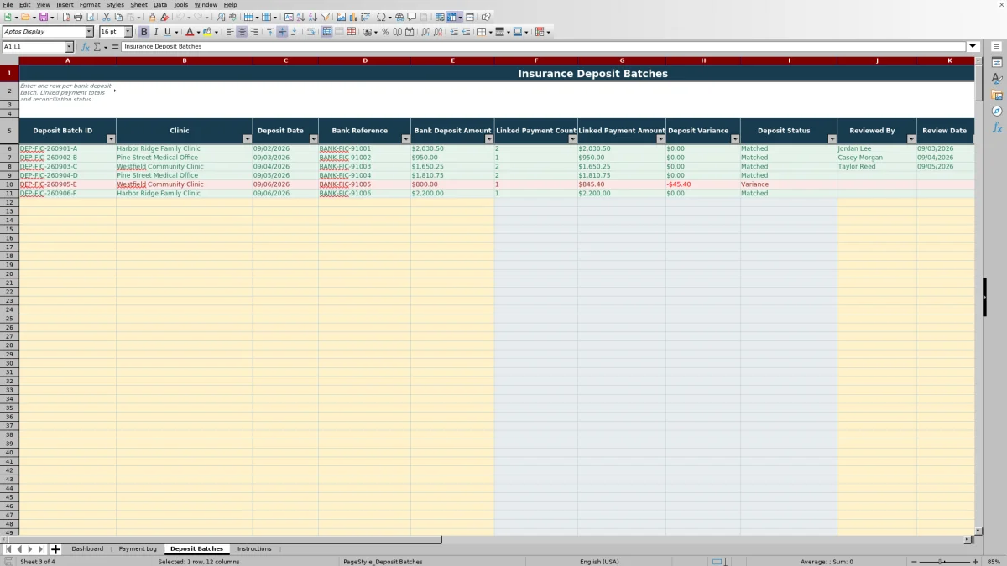Select column A header
This screenshot has width=1007, height=566.
pos(67,60)
